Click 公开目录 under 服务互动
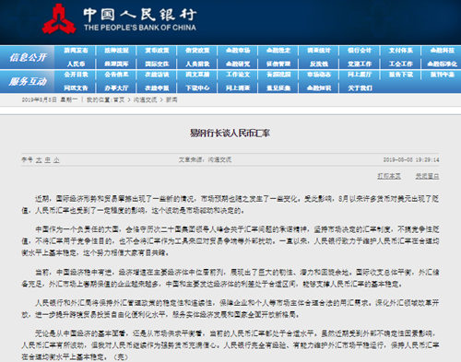Image resolution: width=461 pixels, height=362 pixels. [76, 75]
